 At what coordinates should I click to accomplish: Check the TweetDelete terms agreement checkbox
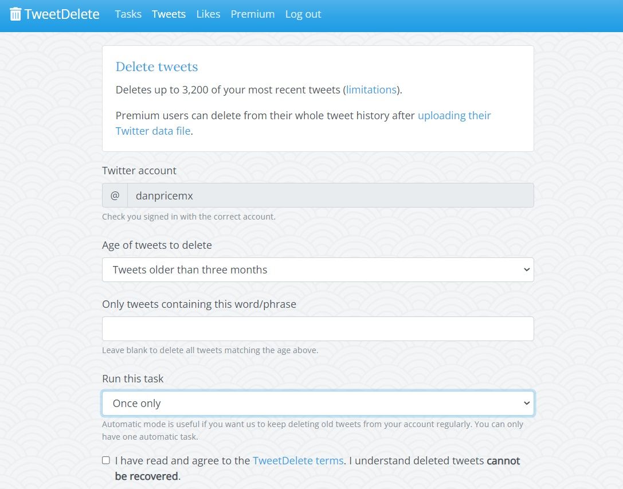pyautogui.click(x=105, y=460)
